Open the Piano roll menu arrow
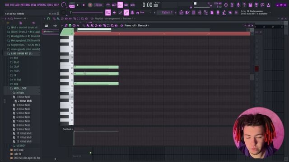 click(x=62, y=26)
